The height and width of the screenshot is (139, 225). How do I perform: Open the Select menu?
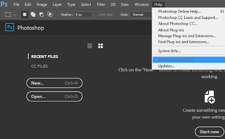pyautogui.click(x=86, y=5)
